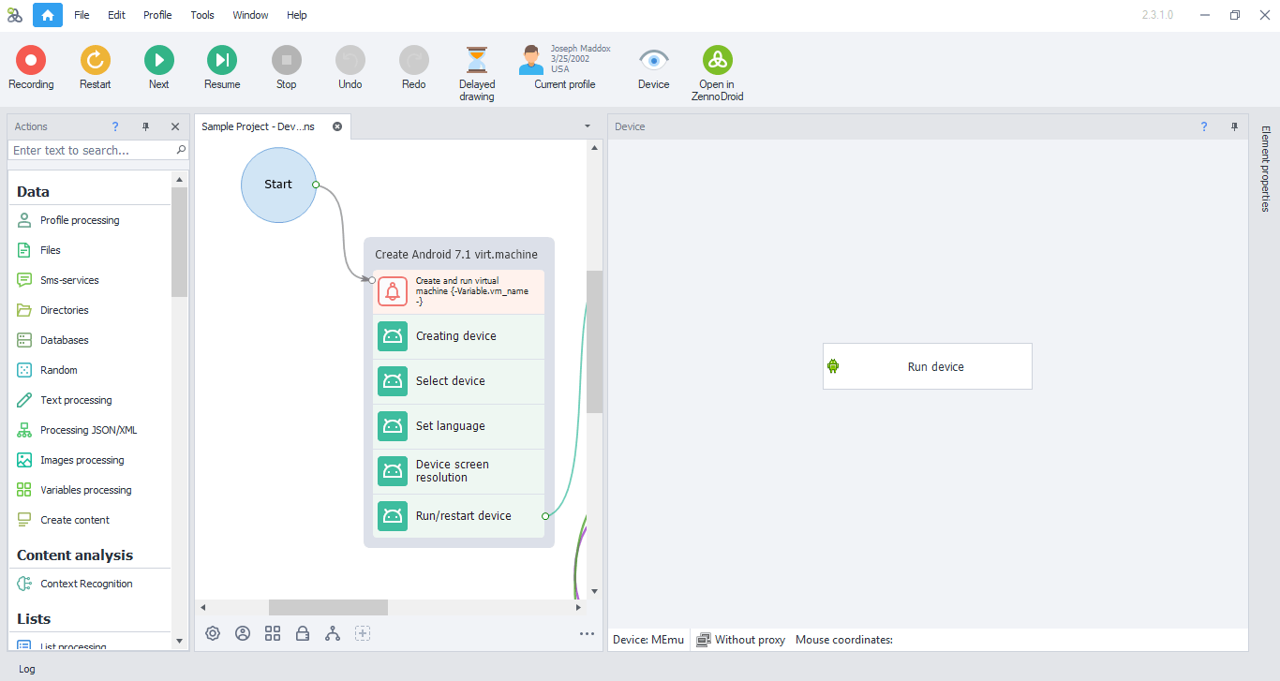Click the grid variables icon below canvas
Viewport: 1280px width, 681px height.
point(273,633)
